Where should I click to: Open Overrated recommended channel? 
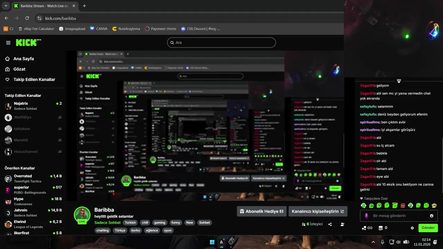[33, 178]
